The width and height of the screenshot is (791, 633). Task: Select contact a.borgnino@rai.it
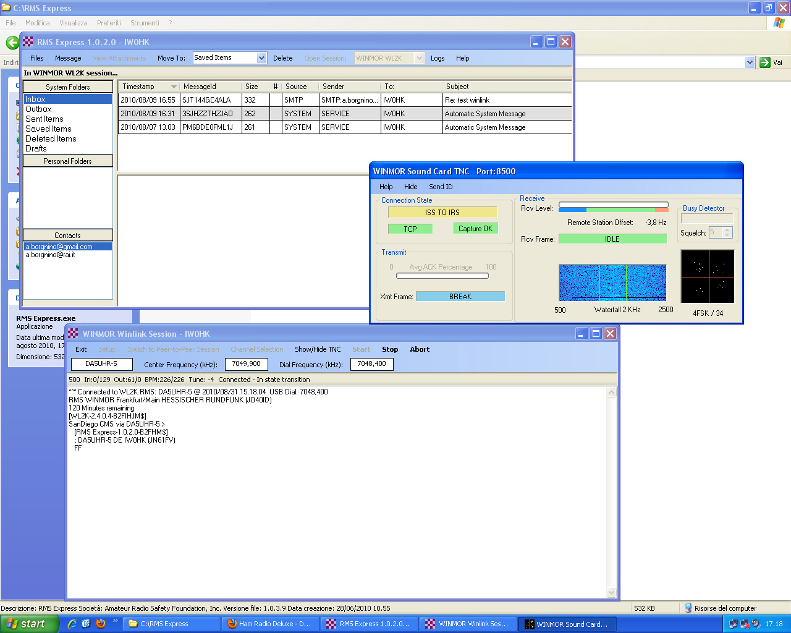[x=50, y=255]
